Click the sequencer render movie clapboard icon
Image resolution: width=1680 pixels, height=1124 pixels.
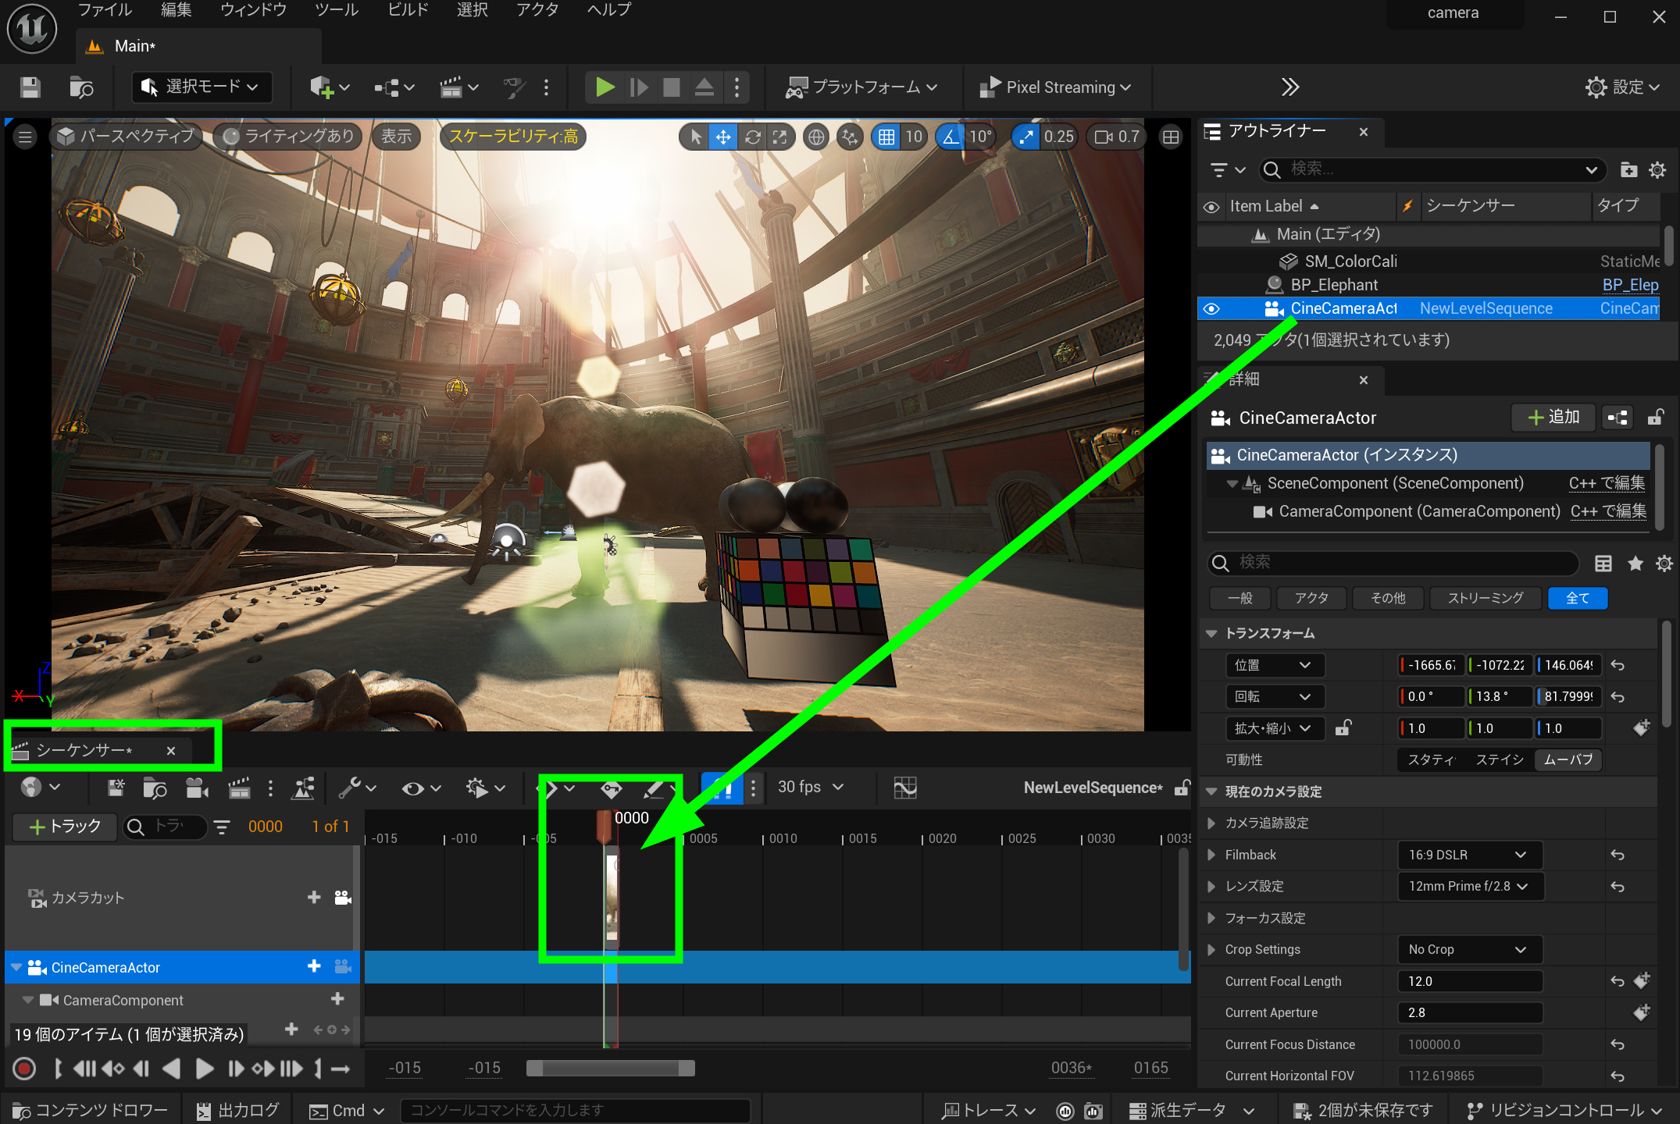(239, 788)
